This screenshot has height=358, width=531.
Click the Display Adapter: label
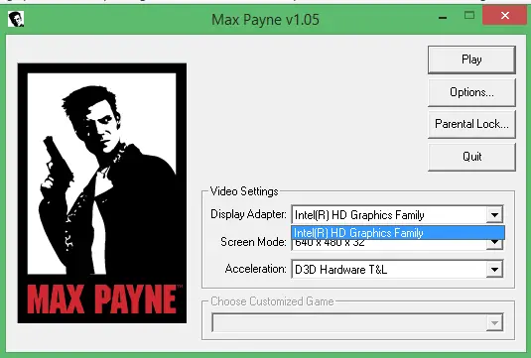248,214
